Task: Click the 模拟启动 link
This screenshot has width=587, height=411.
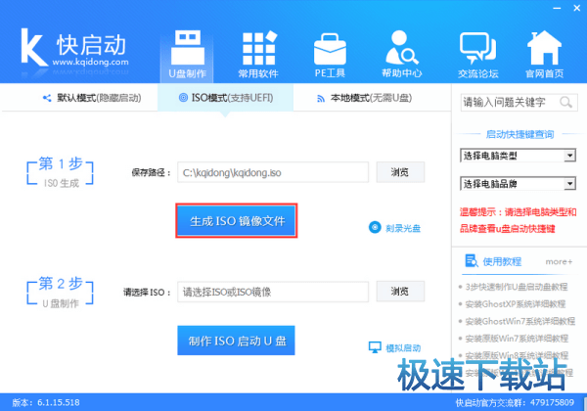Action: point(395,347)
